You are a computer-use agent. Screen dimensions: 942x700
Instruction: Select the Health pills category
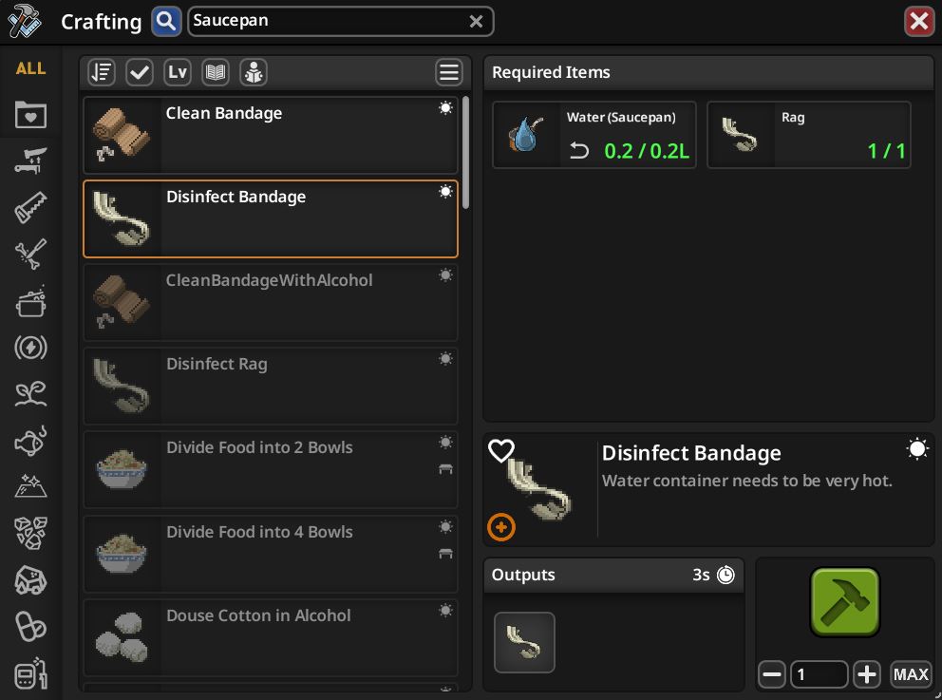[30, 627]
